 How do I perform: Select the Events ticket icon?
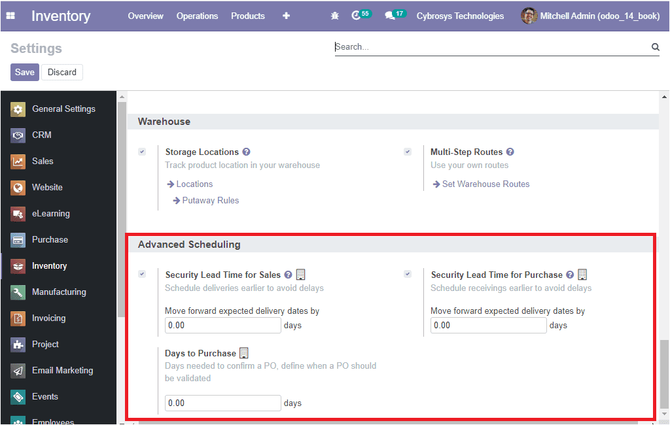click(18, 397)
